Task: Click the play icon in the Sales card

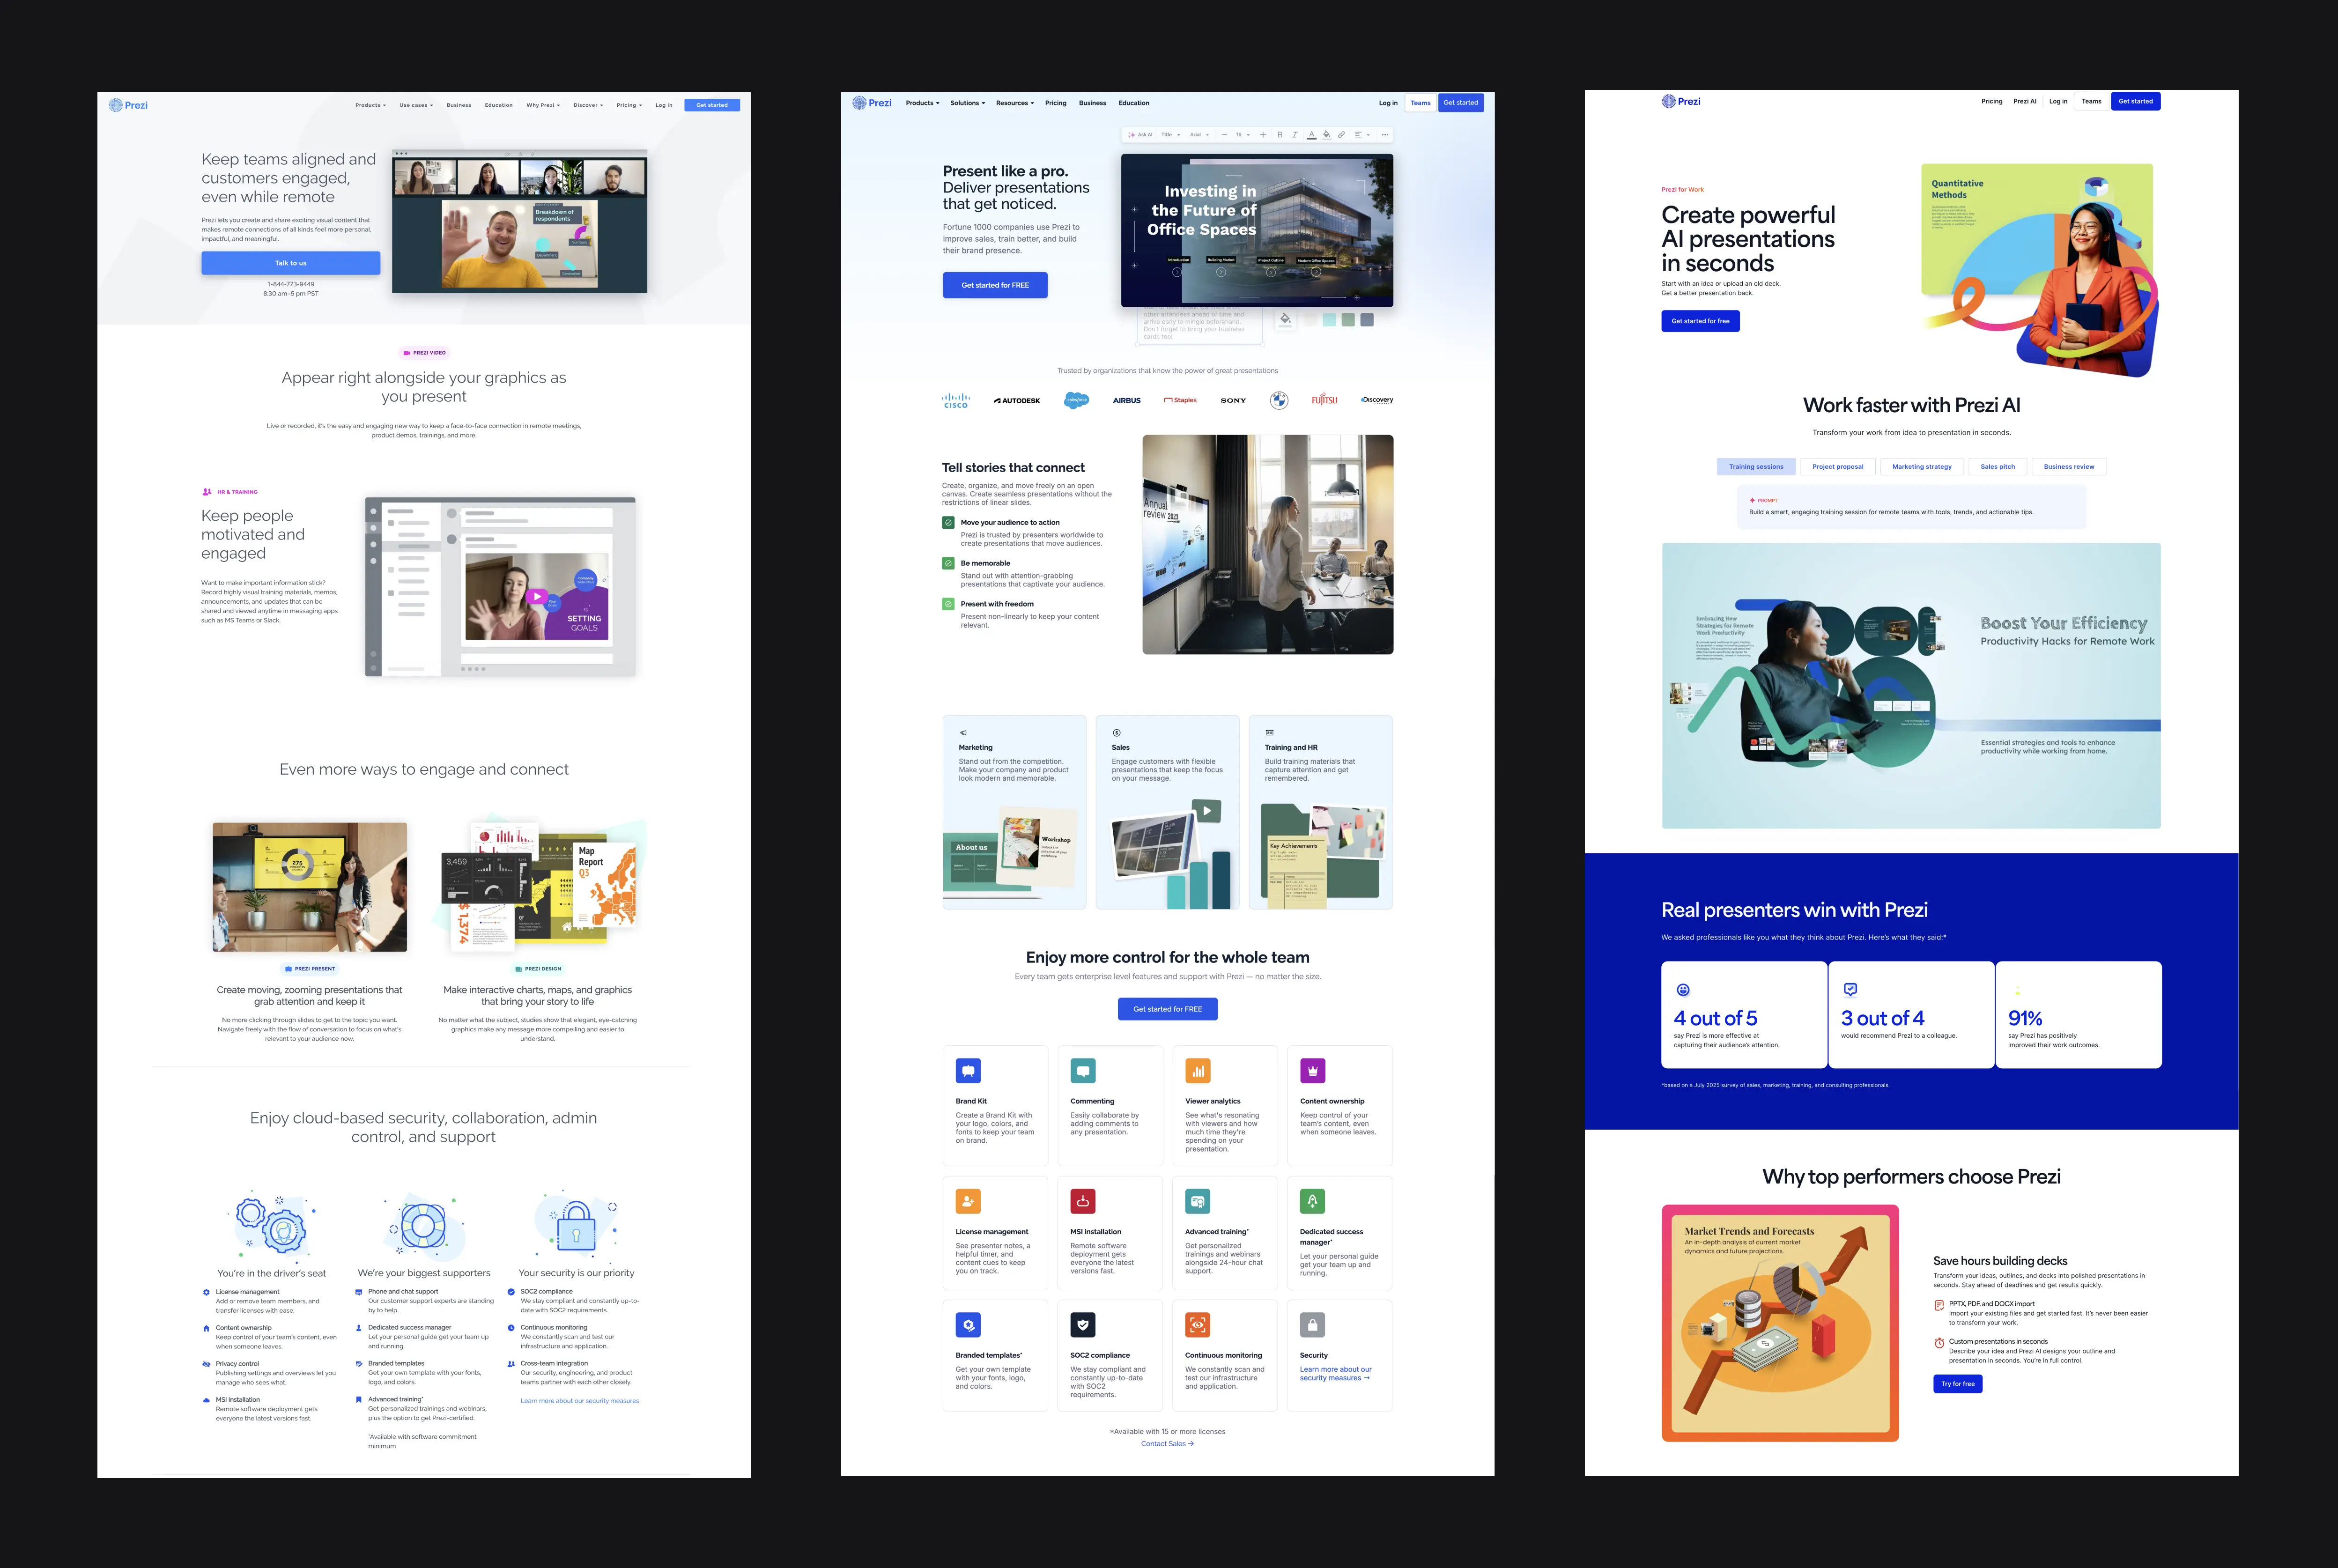Action: (1207, 811)
